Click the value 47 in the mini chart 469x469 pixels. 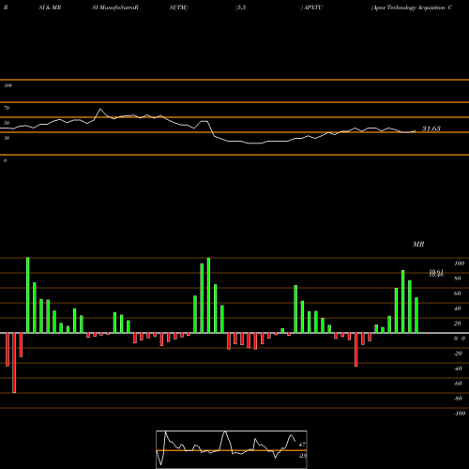coord(302,445)
